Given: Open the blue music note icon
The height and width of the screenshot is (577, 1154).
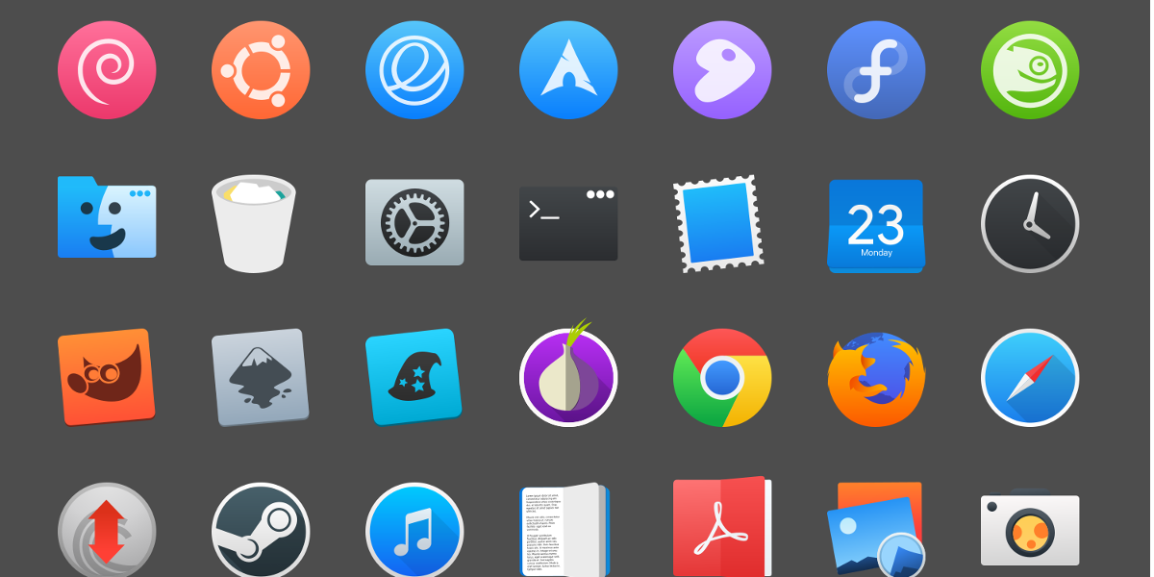Looking at the screenshot, I should (x=414, y=530).
